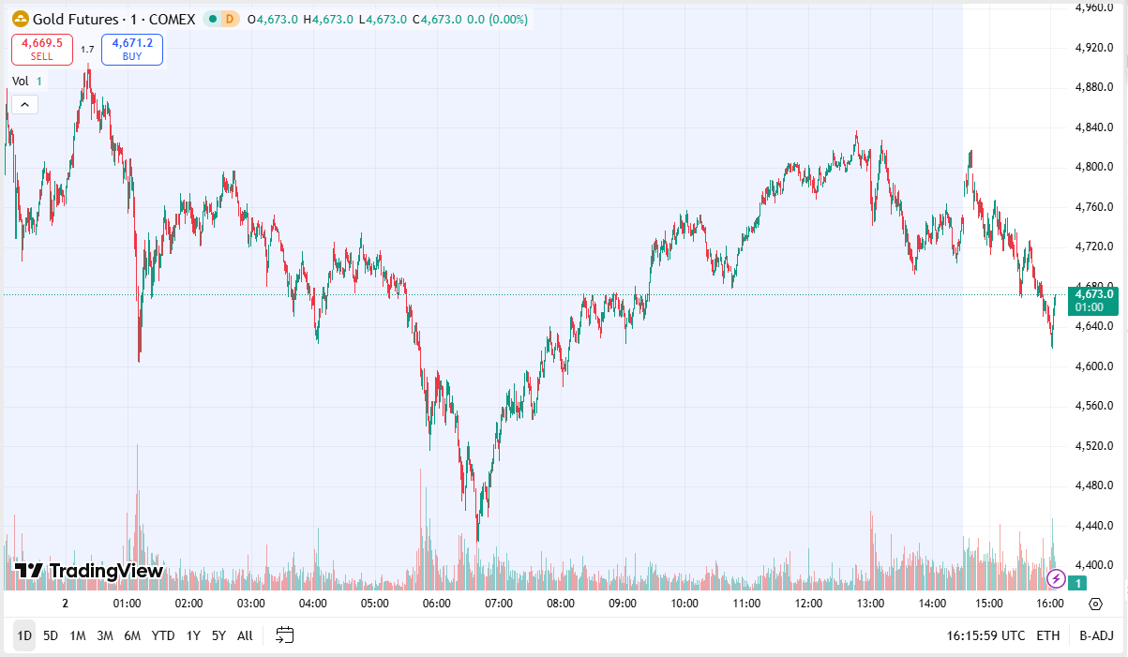This screenshot has width=1128, height=657.
Task: Select the 1M time range
Action: tap(78, 635)
